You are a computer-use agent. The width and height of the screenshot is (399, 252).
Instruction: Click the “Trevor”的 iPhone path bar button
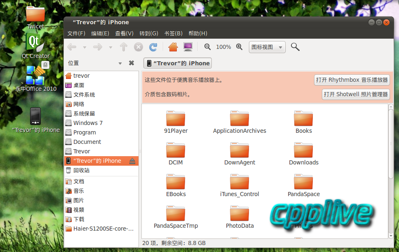click(178, 63)
